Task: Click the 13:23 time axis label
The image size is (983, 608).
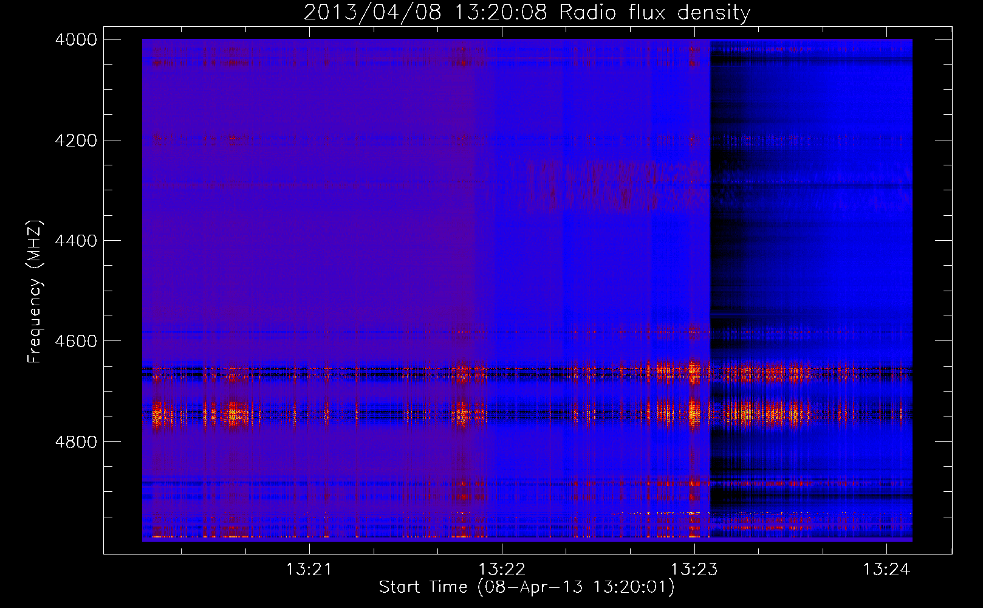Action: point(694,570)
